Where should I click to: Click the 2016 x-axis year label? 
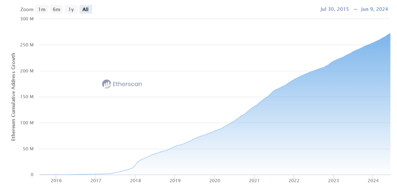pos(56,181)
